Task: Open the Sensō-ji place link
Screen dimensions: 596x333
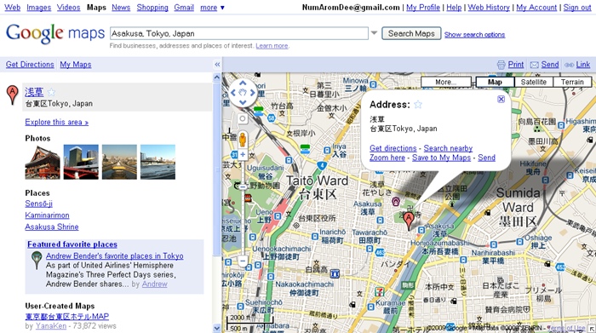Action: pos(39,204)
